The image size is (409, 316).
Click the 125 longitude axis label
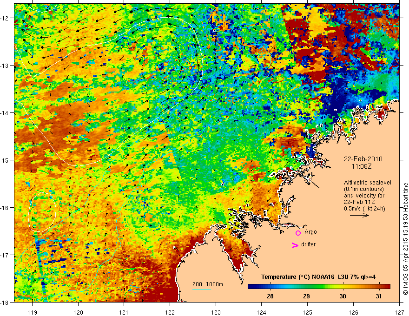point(308,312)
